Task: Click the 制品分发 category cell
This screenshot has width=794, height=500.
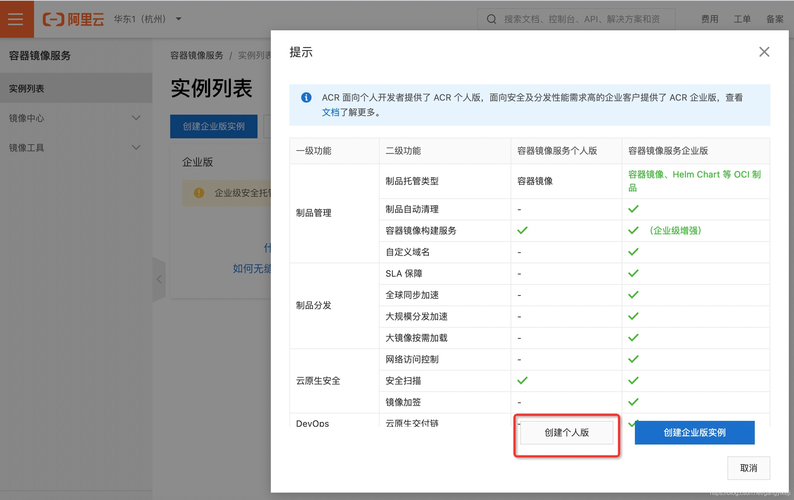Action: (334, 306)
